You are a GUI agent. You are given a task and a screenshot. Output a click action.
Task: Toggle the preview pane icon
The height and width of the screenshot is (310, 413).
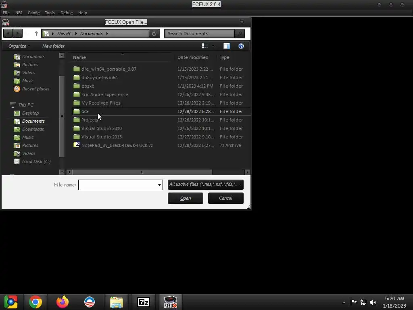[227, 46]
